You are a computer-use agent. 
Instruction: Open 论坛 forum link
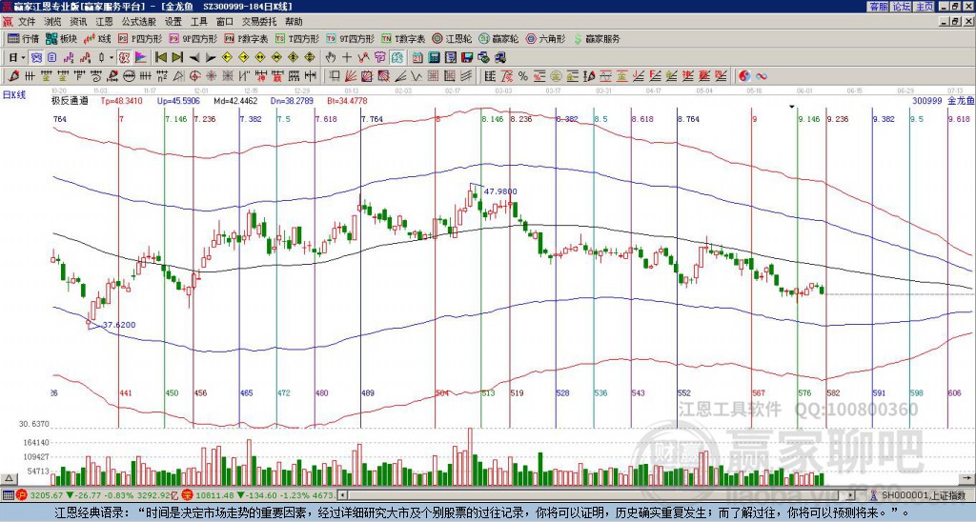(902, 7)
